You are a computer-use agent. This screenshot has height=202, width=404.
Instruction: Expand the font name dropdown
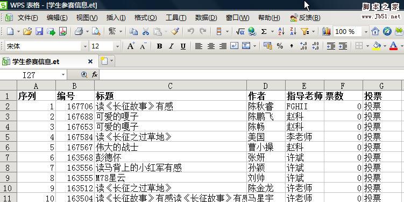[x=86, y=46]
